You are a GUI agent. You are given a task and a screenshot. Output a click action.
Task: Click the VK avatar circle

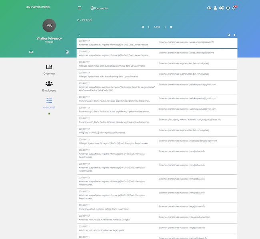click(49, 25)
